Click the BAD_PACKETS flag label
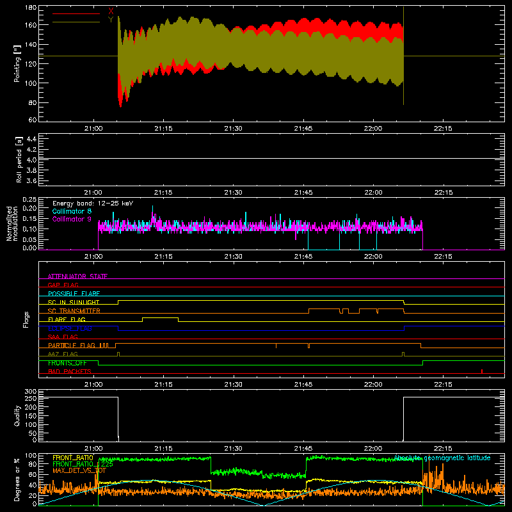512x512 pixels. [x=70, y=371]
